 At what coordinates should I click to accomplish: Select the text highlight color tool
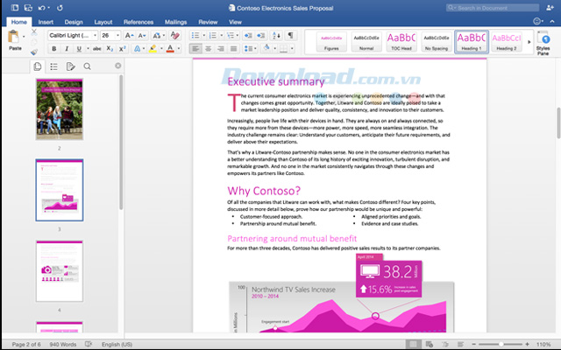point(153,49)
